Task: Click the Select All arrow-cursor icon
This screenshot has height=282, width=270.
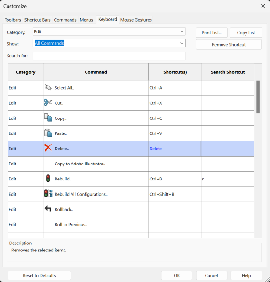Action: pos(48,87)
